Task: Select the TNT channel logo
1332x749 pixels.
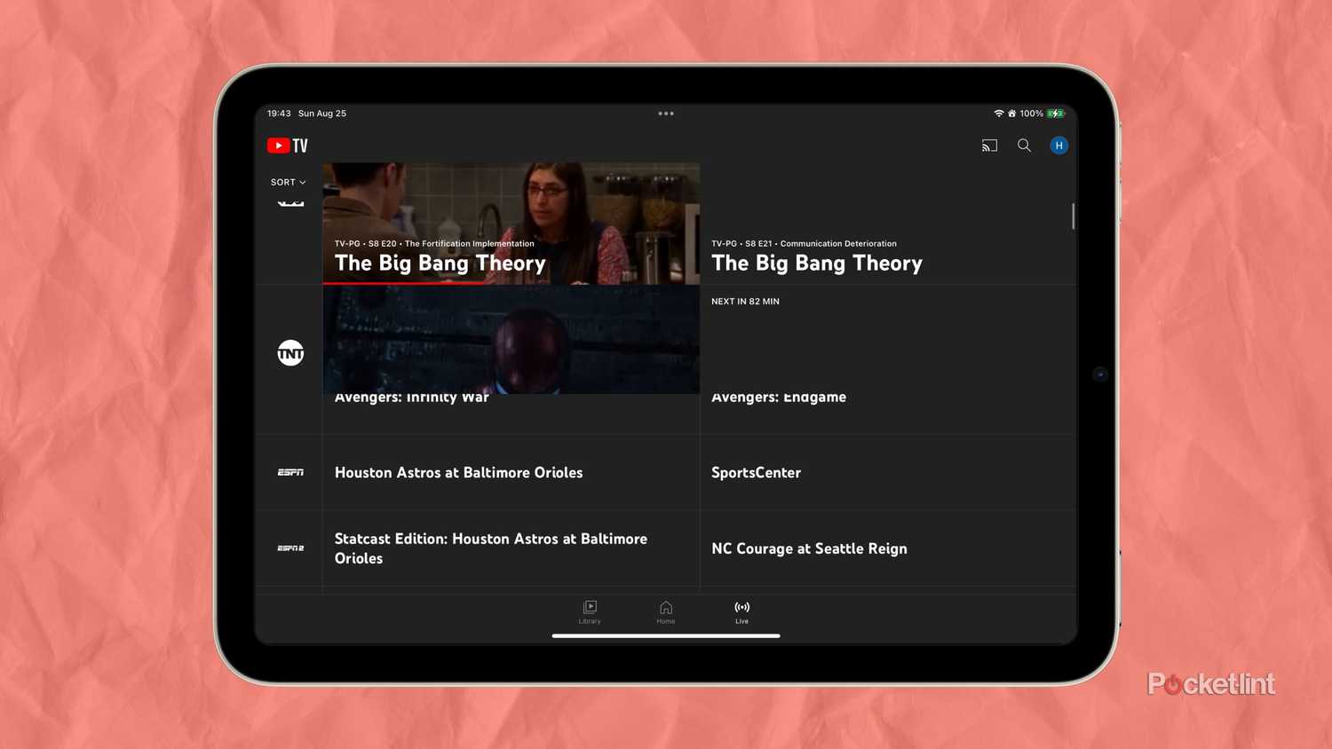Action: pyautogui.click(x=290, y=352)
